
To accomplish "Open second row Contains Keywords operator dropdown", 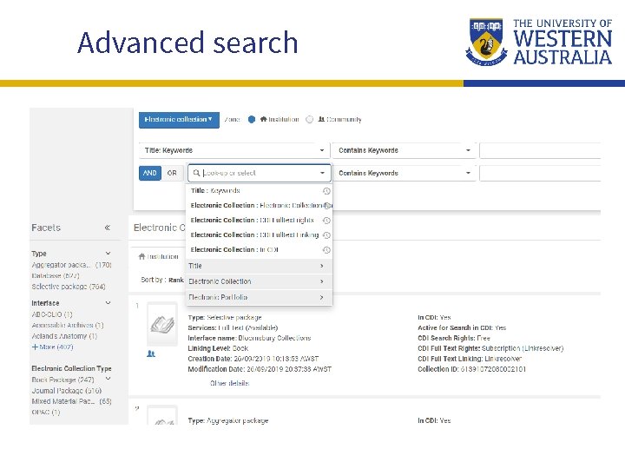I will coord(405,173).
